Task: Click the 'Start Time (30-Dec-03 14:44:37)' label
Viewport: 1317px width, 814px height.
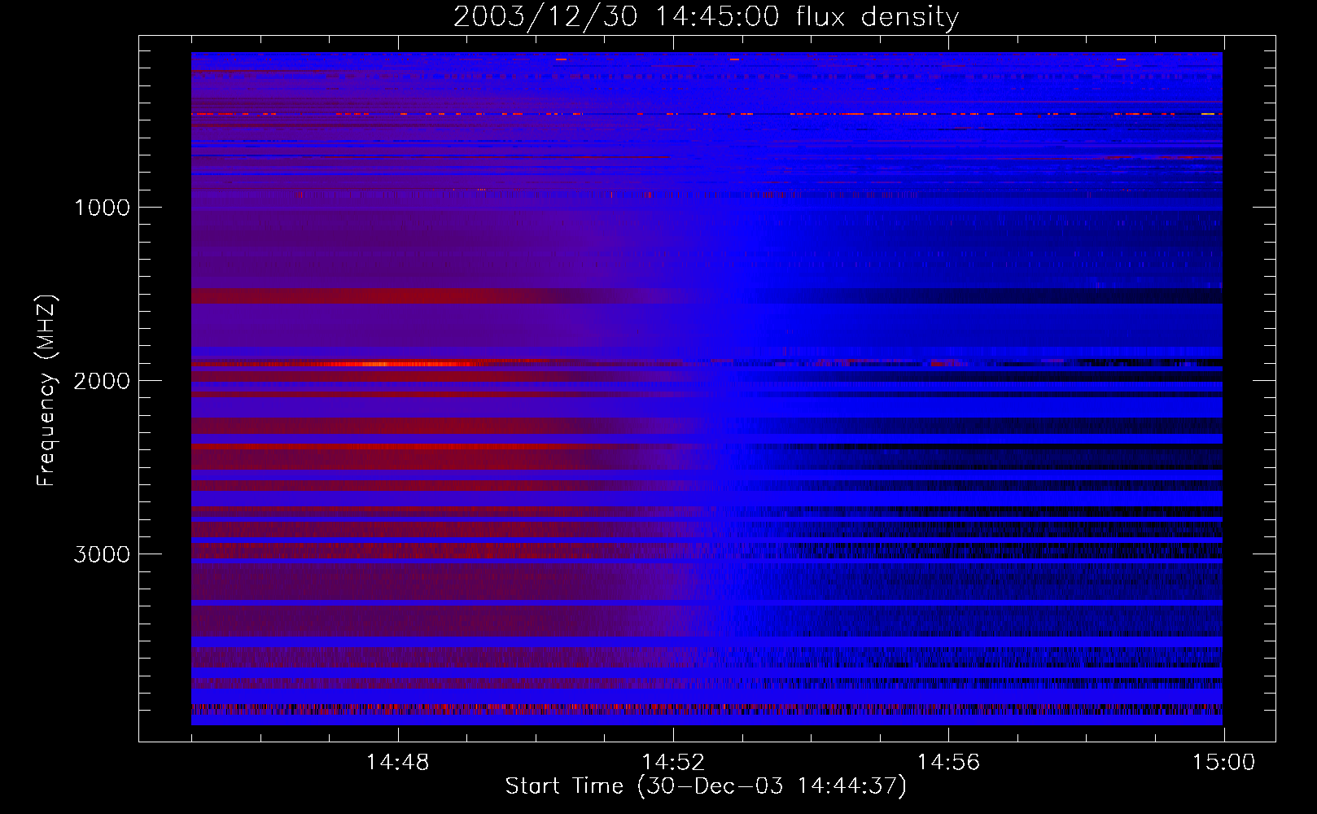Action: [706, 786]
